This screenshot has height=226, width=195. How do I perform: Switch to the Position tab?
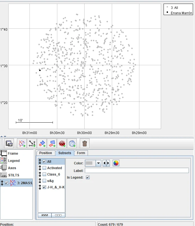tap(46, 153)
